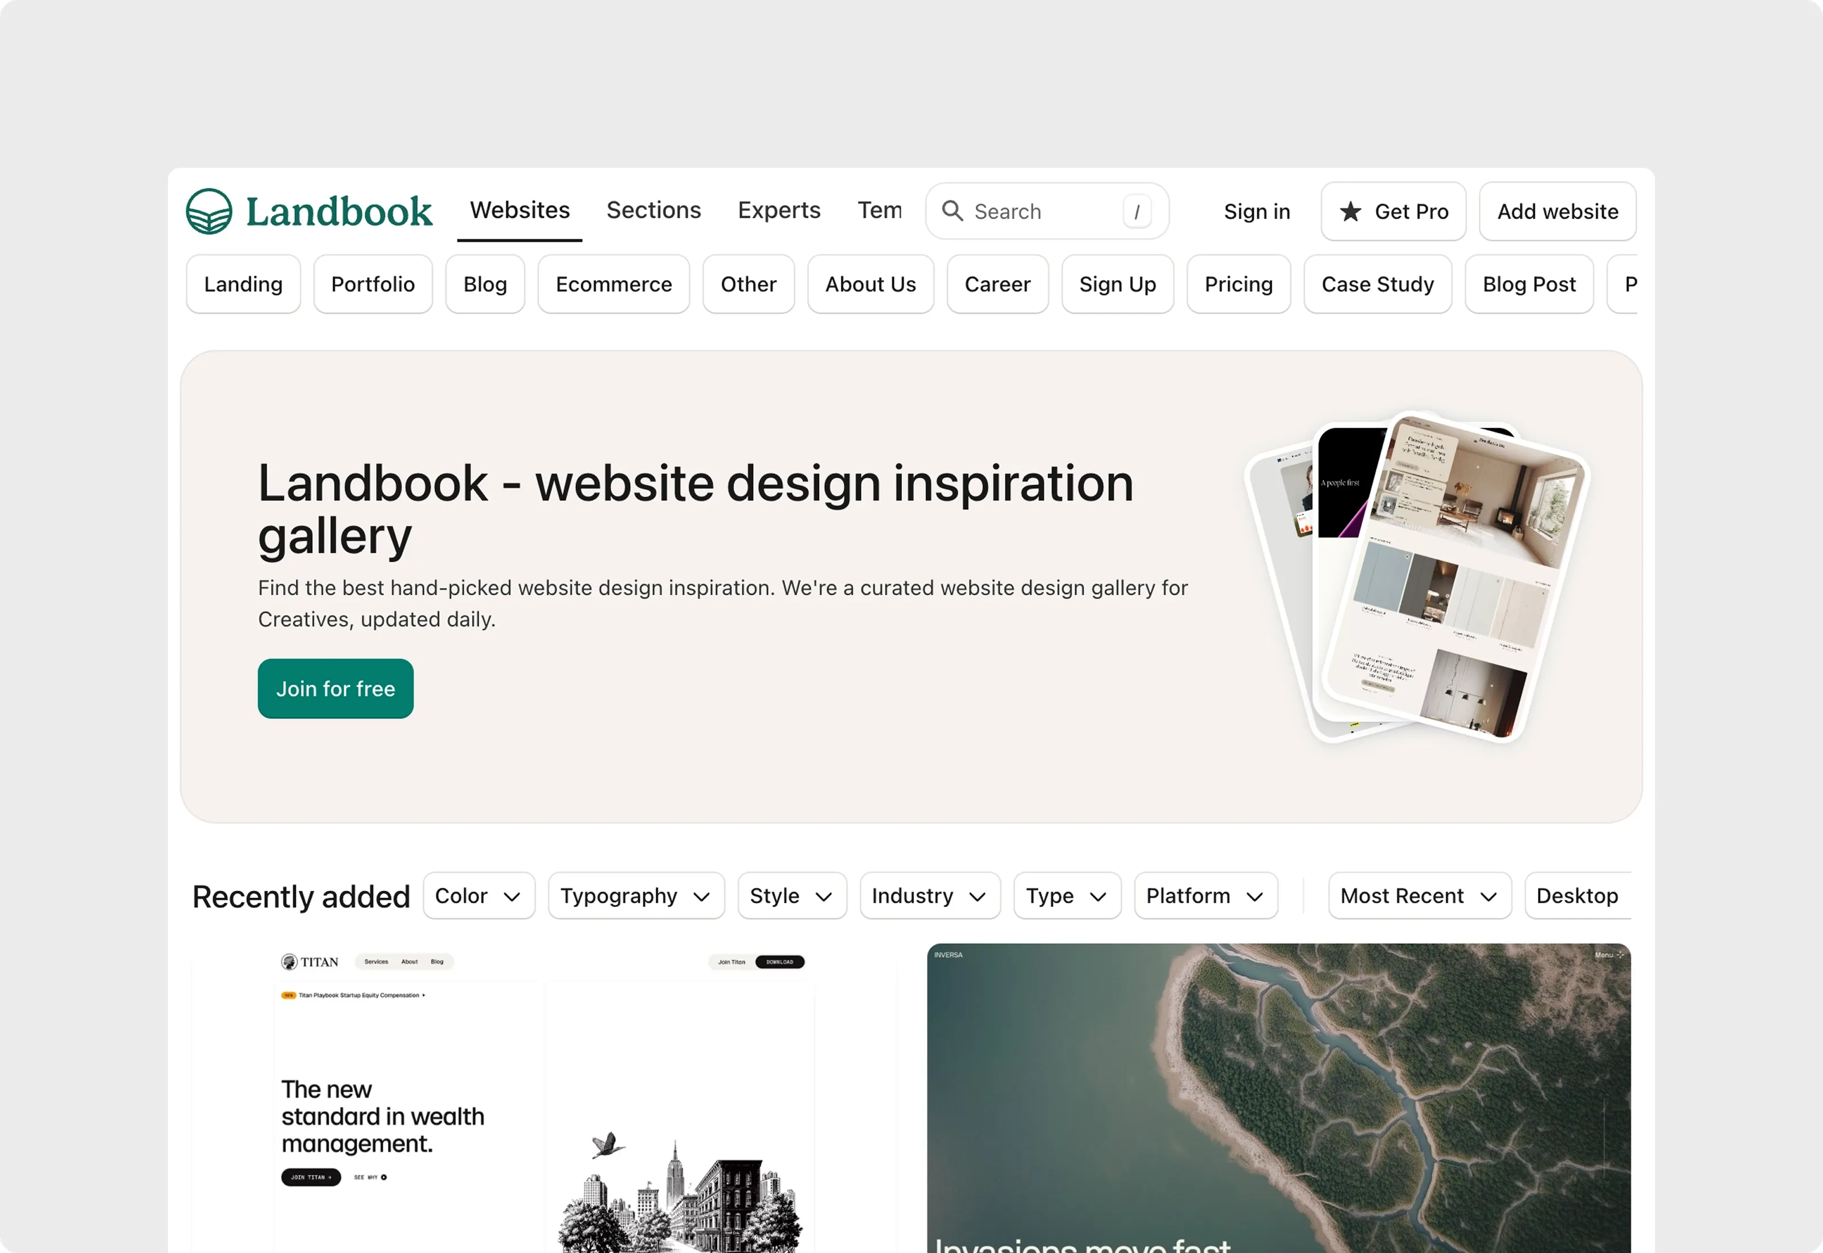The width and height of the screenshot is (1823, 1253).
Task: Open the Color filter dropdown
Action: tap(478, 896)
